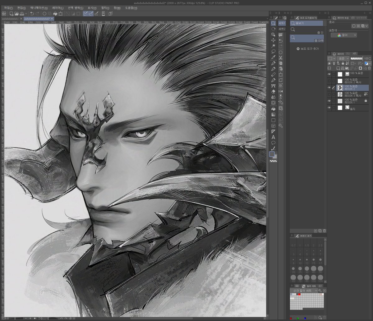373x321 pixels.
Task: Adjust the layer opacity slider
Action: (357, 58)
